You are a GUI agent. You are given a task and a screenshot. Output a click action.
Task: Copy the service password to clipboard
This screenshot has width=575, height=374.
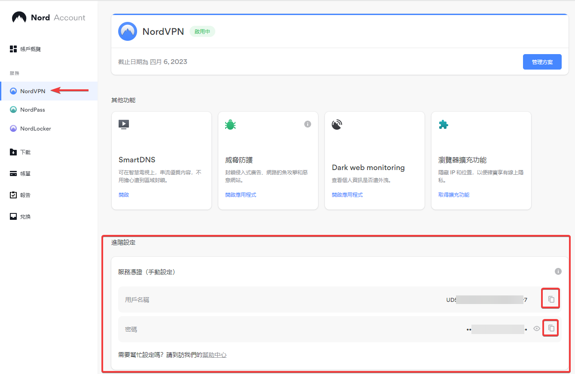[x=551, y=328]
